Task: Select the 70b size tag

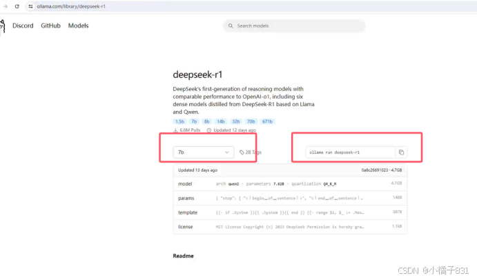Action: (x=251, y=121)
